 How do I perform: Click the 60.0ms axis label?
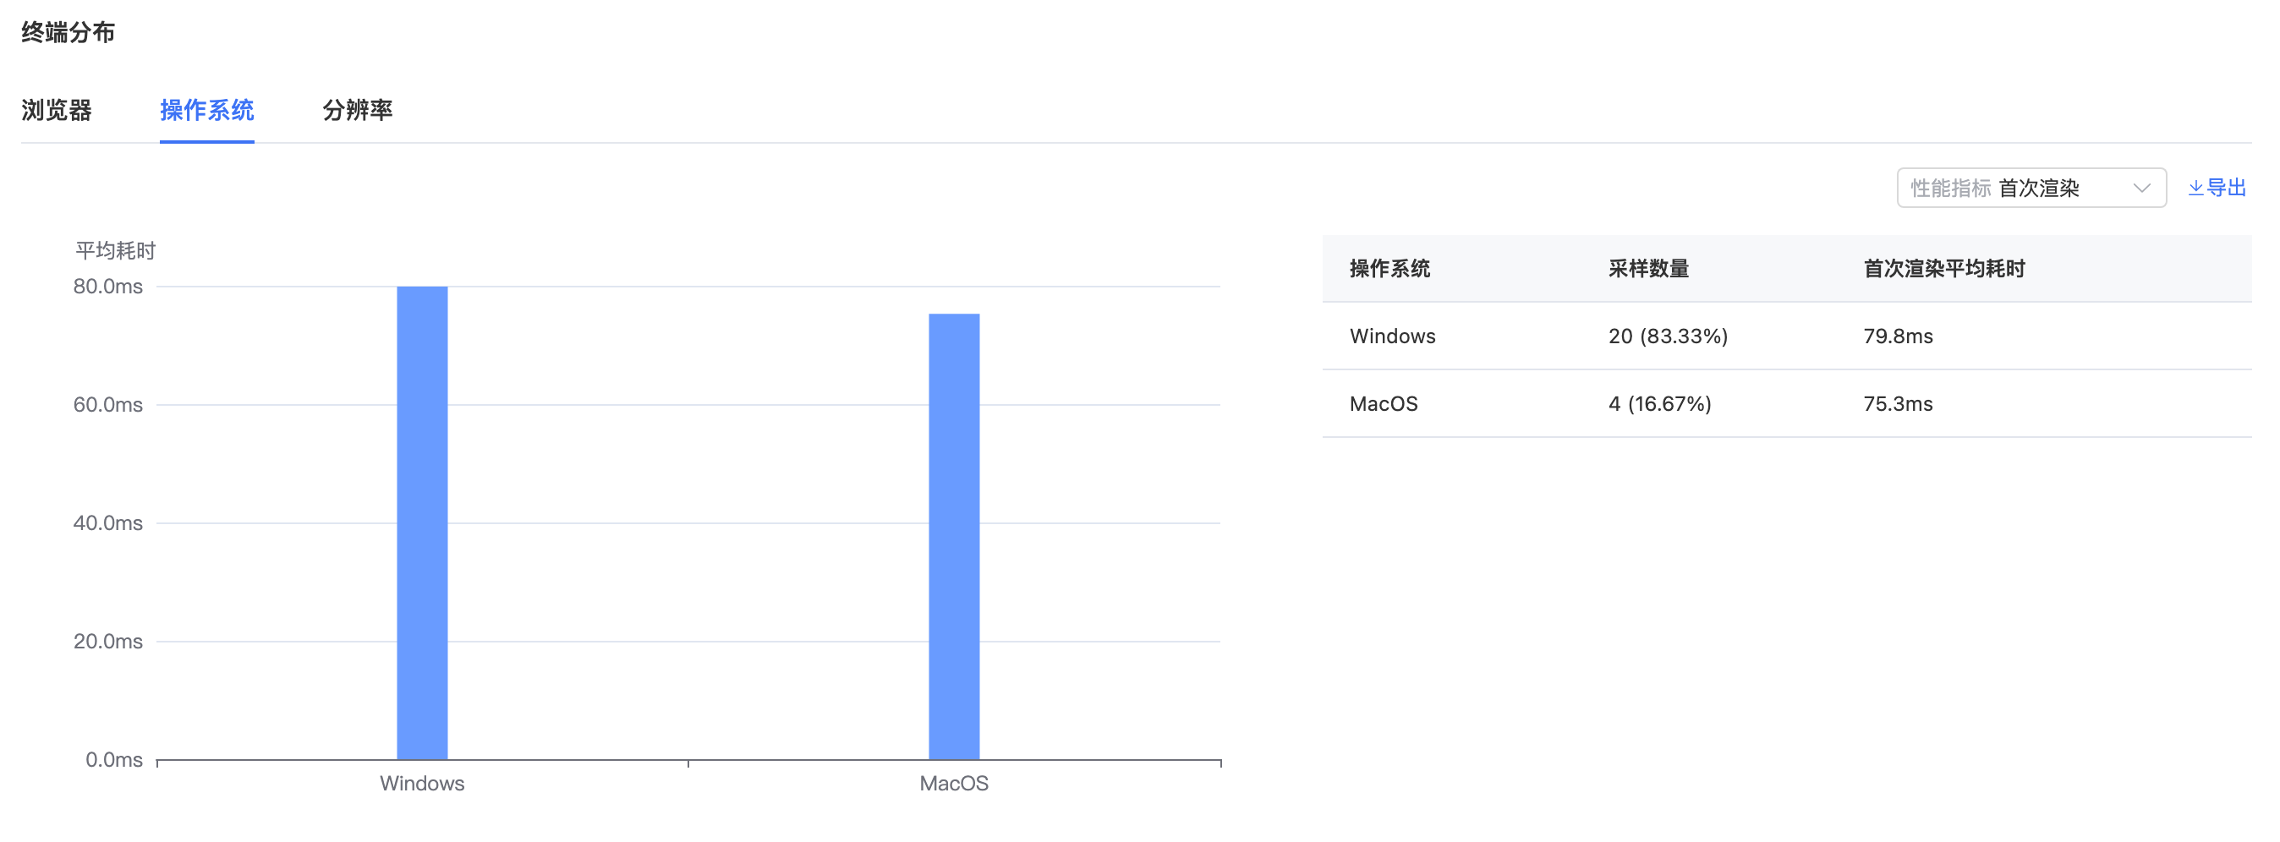[x=108, y=404]
